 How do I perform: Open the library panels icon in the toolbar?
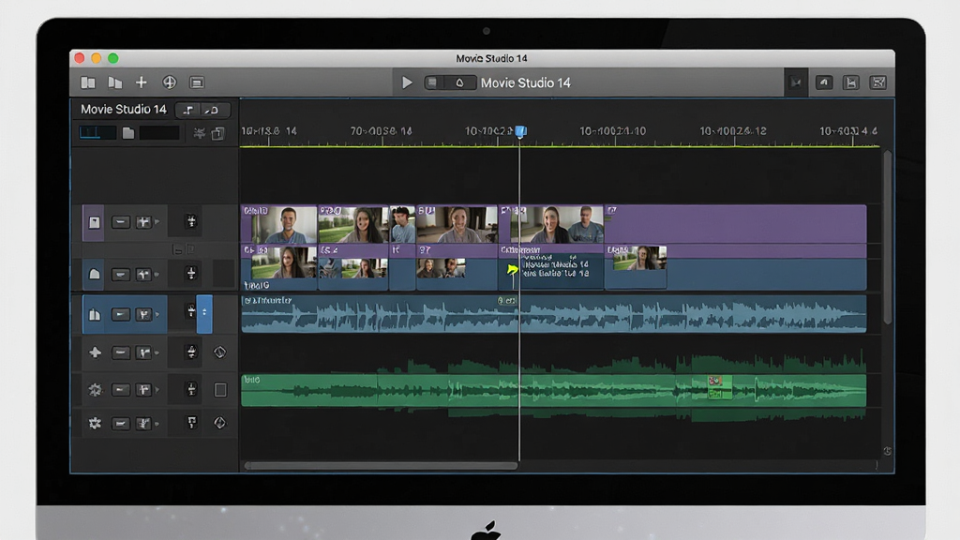[88, 82]
